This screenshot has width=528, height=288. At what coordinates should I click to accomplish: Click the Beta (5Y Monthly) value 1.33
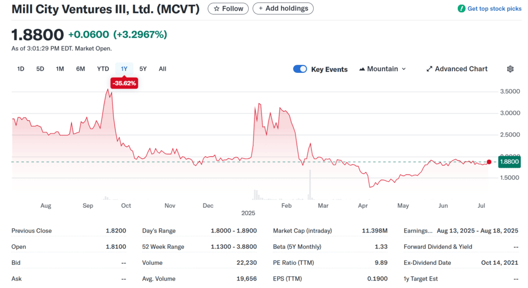tap(381, 247)
